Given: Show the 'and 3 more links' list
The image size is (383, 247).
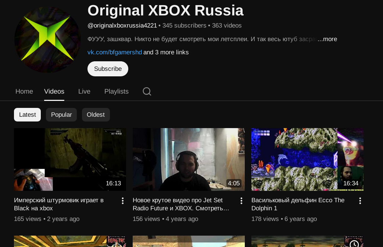Looking at the screenshot, I should (166, 52).
